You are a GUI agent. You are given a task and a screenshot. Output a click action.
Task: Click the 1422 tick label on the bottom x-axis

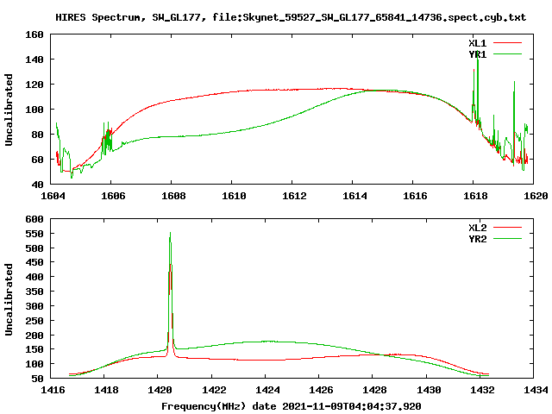[214, 390]
